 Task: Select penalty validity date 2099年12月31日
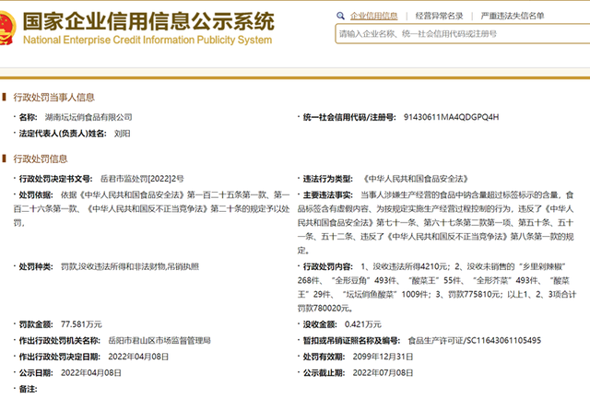click(383, 357)
